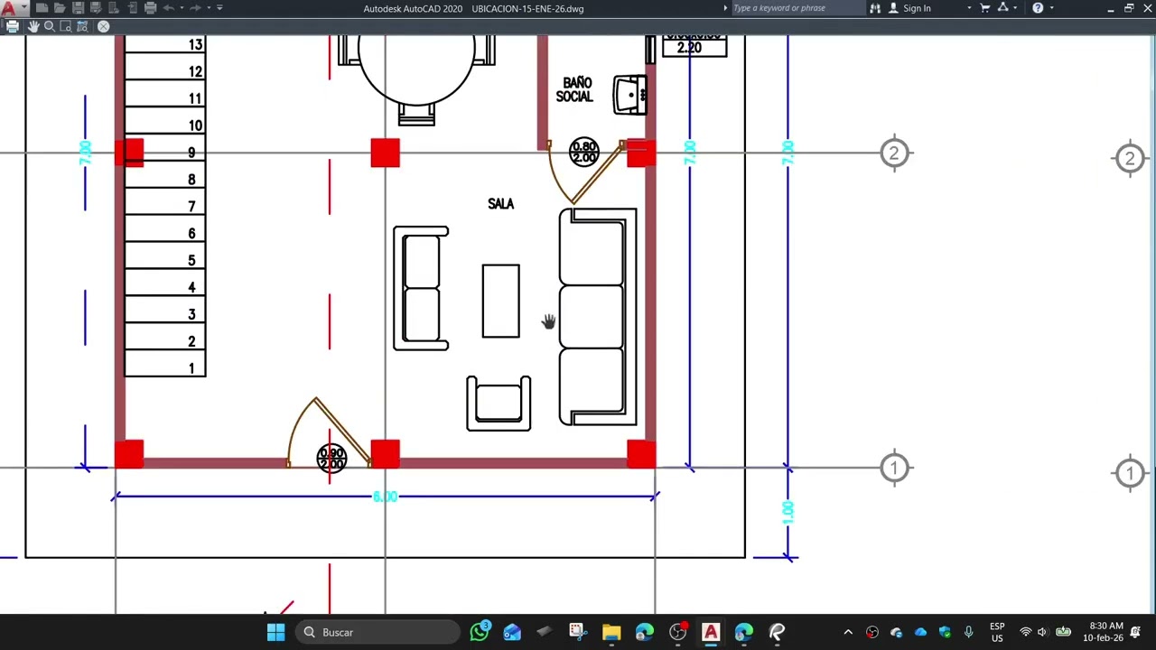Expand hidden system tray icons chevron
Image resolution: width=1156 pixels, height=650 pixels.
[847, 632]
